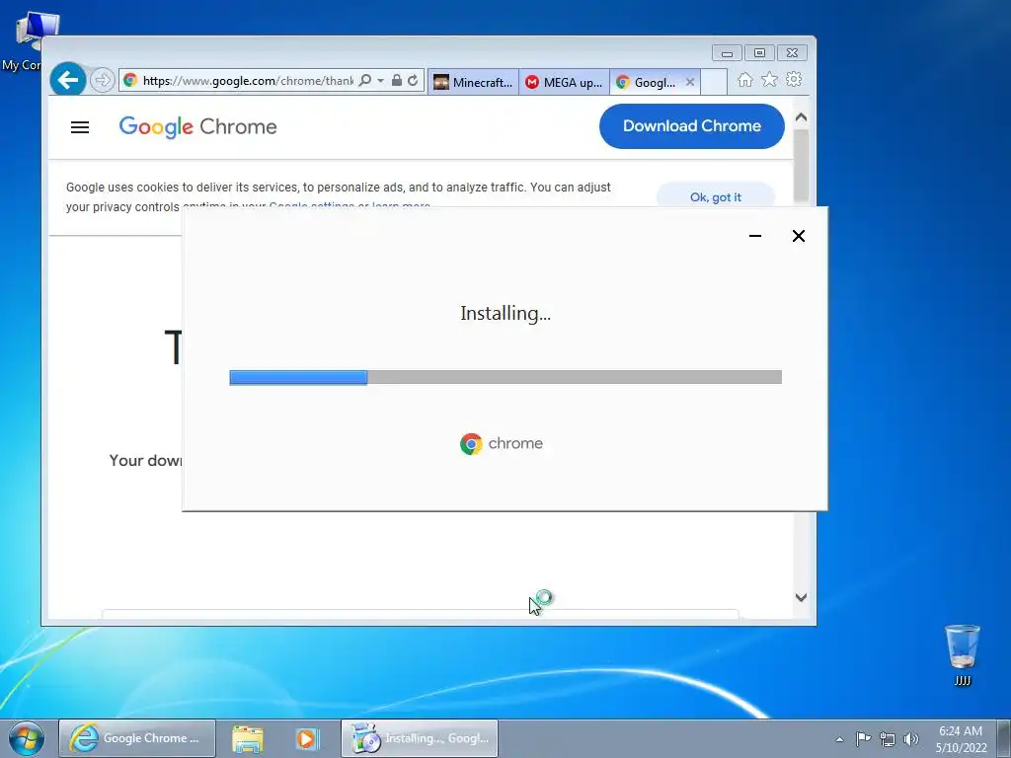Image resolution: width=1011 pixels, height=758 pixels.
Task: Click the security lock icon in address bar
Action: (x=397, y=80)
